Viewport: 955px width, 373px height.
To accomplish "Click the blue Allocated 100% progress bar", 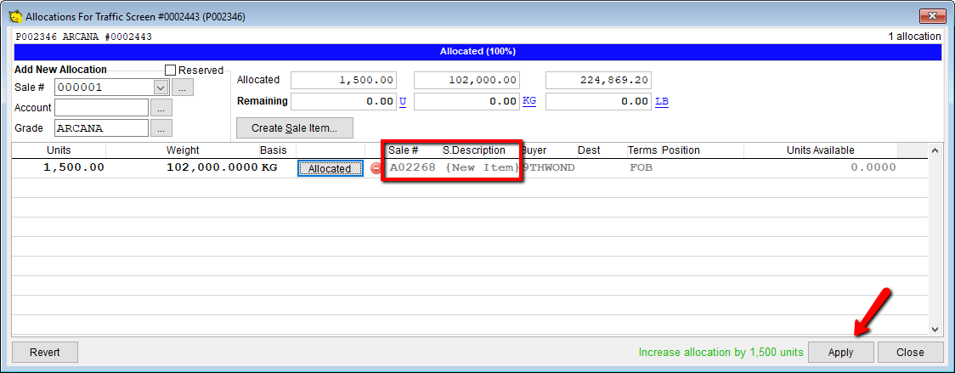I will point(477,52).
